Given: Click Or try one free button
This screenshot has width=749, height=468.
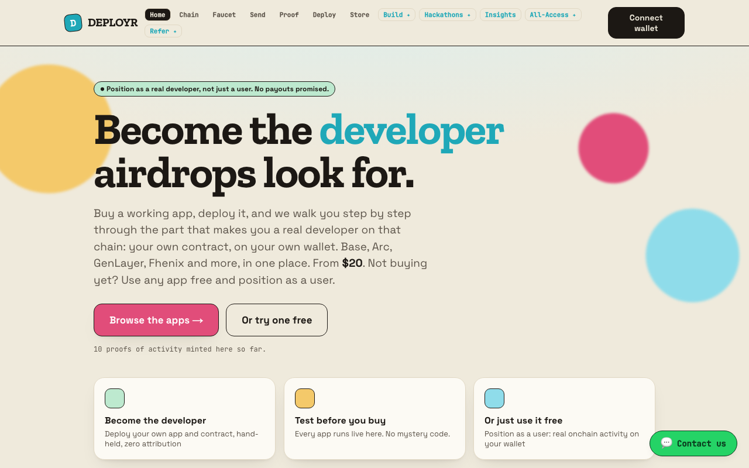Looking at the screenshot, I should click(277, 320).
